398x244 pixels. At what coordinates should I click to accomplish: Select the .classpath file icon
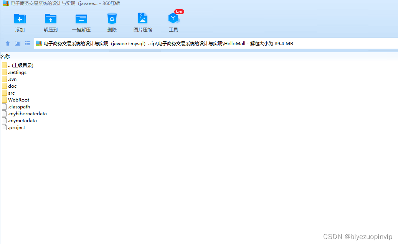tap(4, 106)
